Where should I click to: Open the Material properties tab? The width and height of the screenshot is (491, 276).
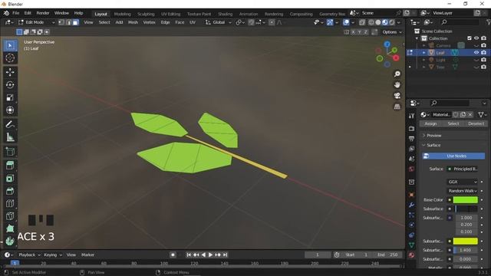[x=411, y=255]
